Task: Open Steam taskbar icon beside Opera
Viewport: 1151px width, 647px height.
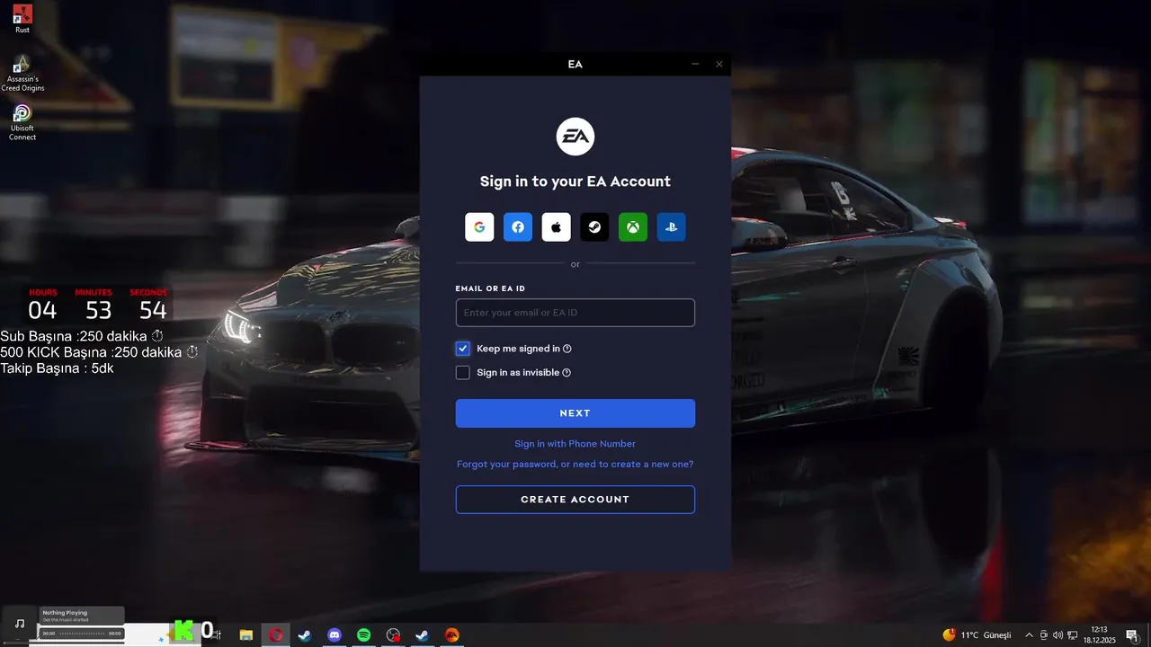Action: pyautogui.click(x=305, y=635)
